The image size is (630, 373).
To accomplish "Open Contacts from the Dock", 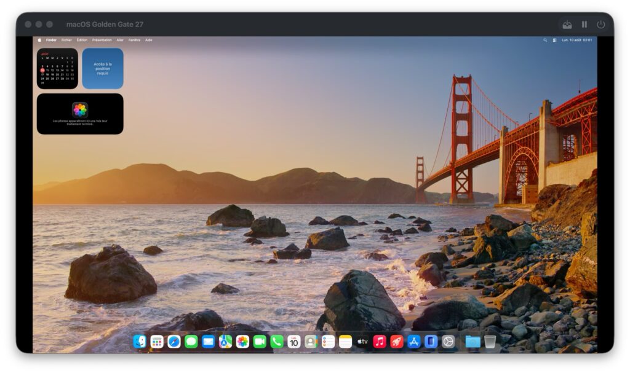I will (x=311, y=342).
